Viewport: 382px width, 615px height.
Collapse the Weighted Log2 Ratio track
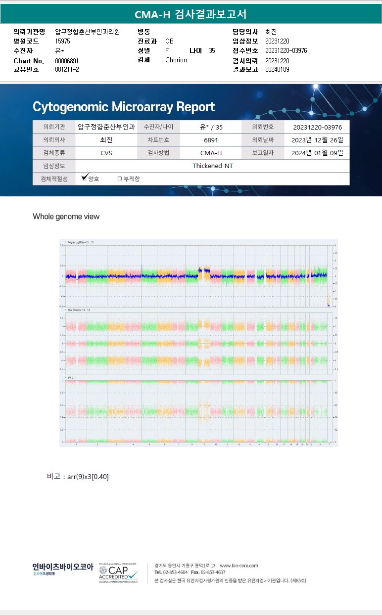pos(65,242)
